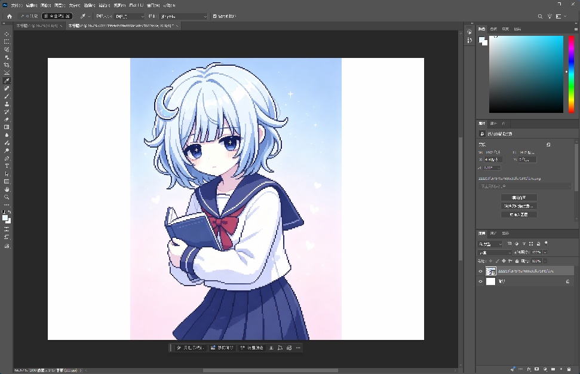Select the Type tool
580x374 pixels.
click(x=7, y=166)
